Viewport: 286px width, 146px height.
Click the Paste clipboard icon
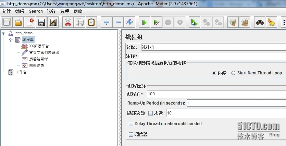tap(91, 22)
